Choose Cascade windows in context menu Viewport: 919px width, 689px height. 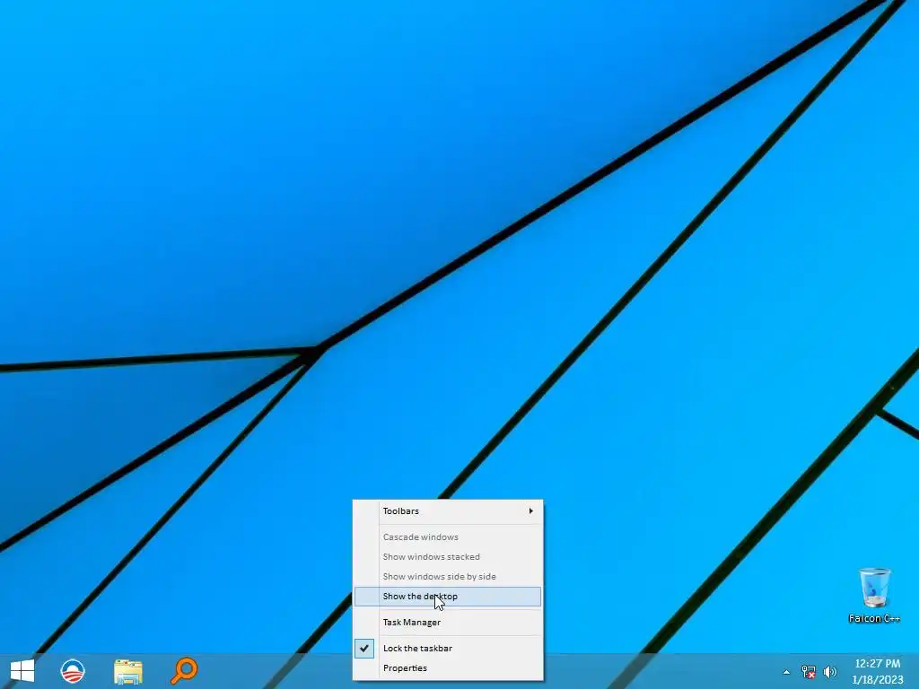click(x=448, y=536)
